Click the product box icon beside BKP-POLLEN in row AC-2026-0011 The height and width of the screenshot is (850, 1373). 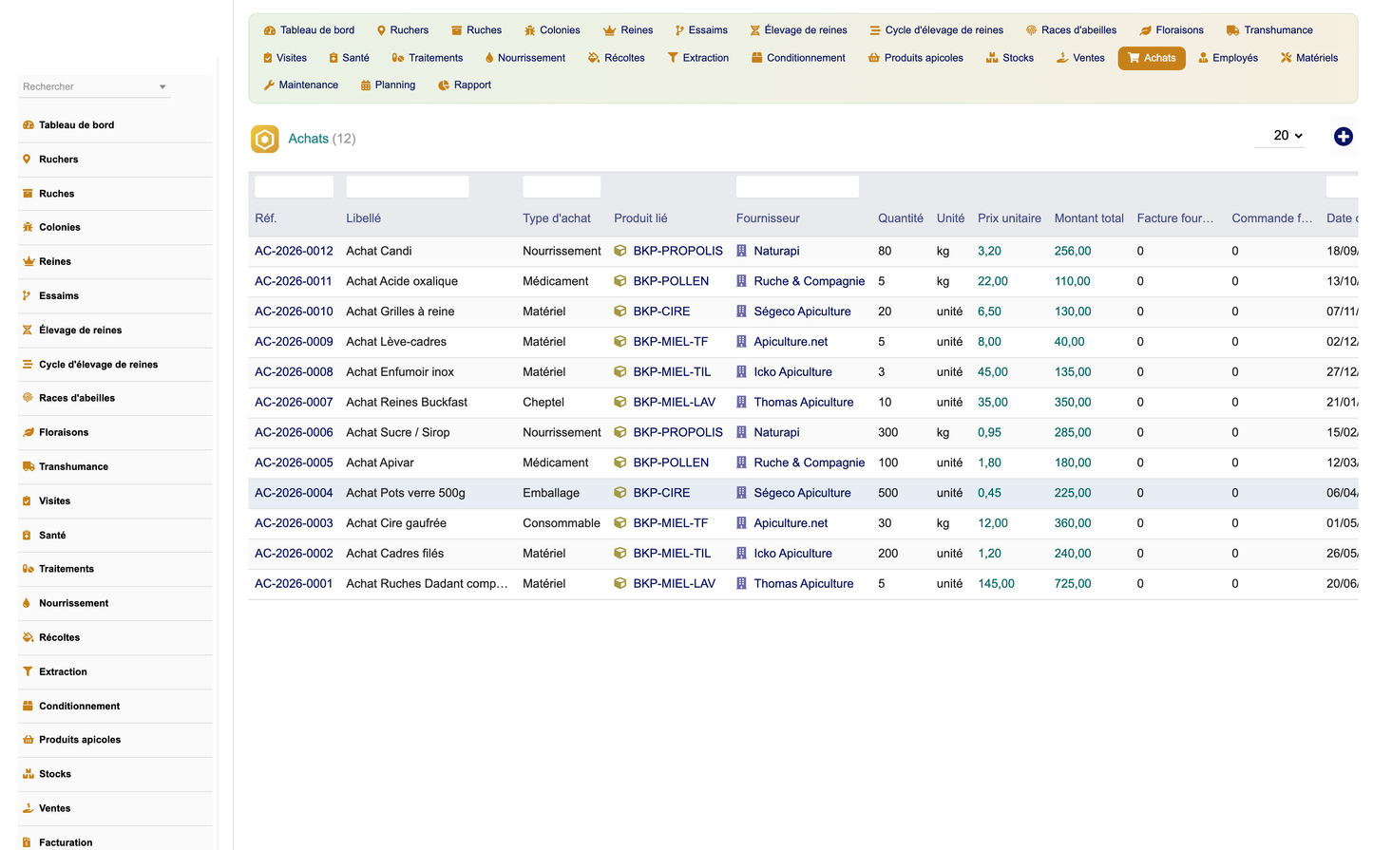tap(620, 281)
